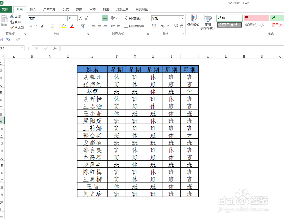Toggle italic formatting (I)

(36, 26)
